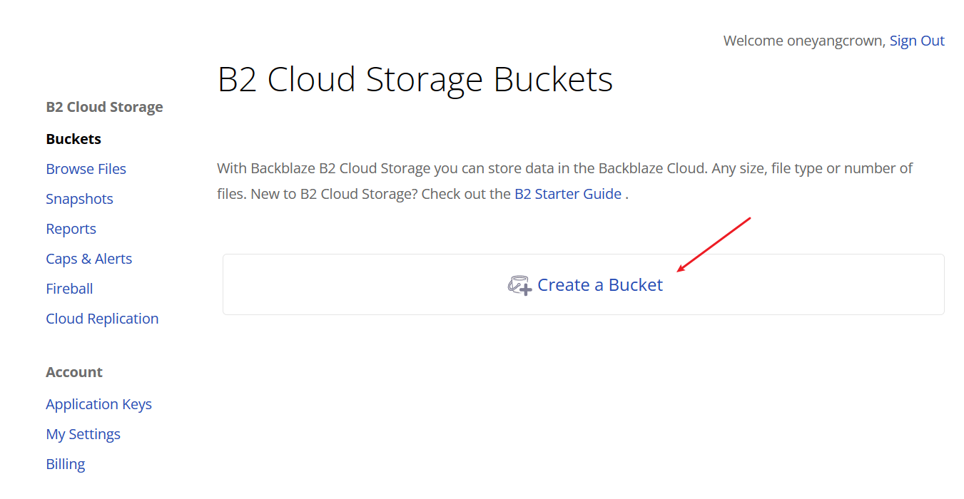Open My Settings

click(x=83, y=434)
